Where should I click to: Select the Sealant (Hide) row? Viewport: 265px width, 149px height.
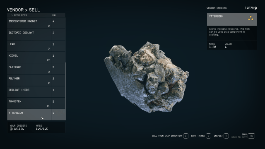coord(36,92)
